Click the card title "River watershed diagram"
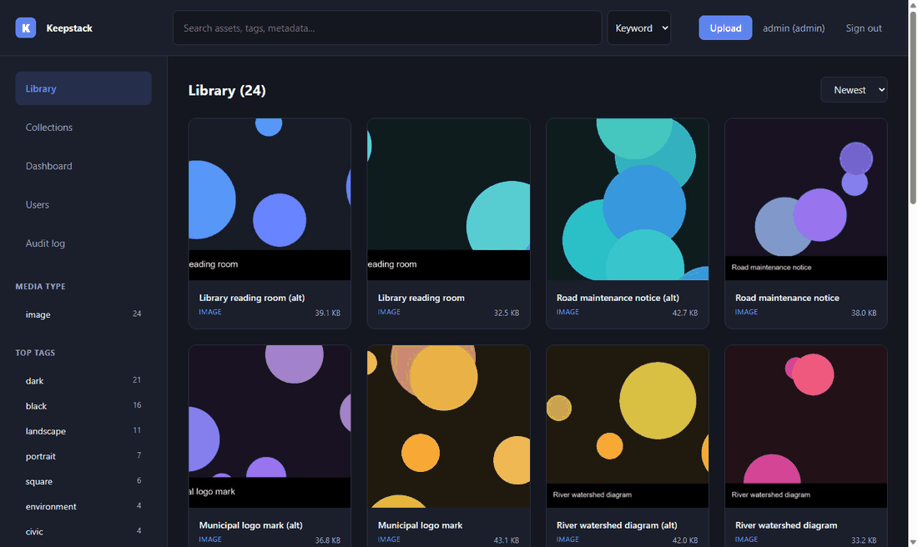The width and height of the screenshot is (918, 547). coord(785,525)
